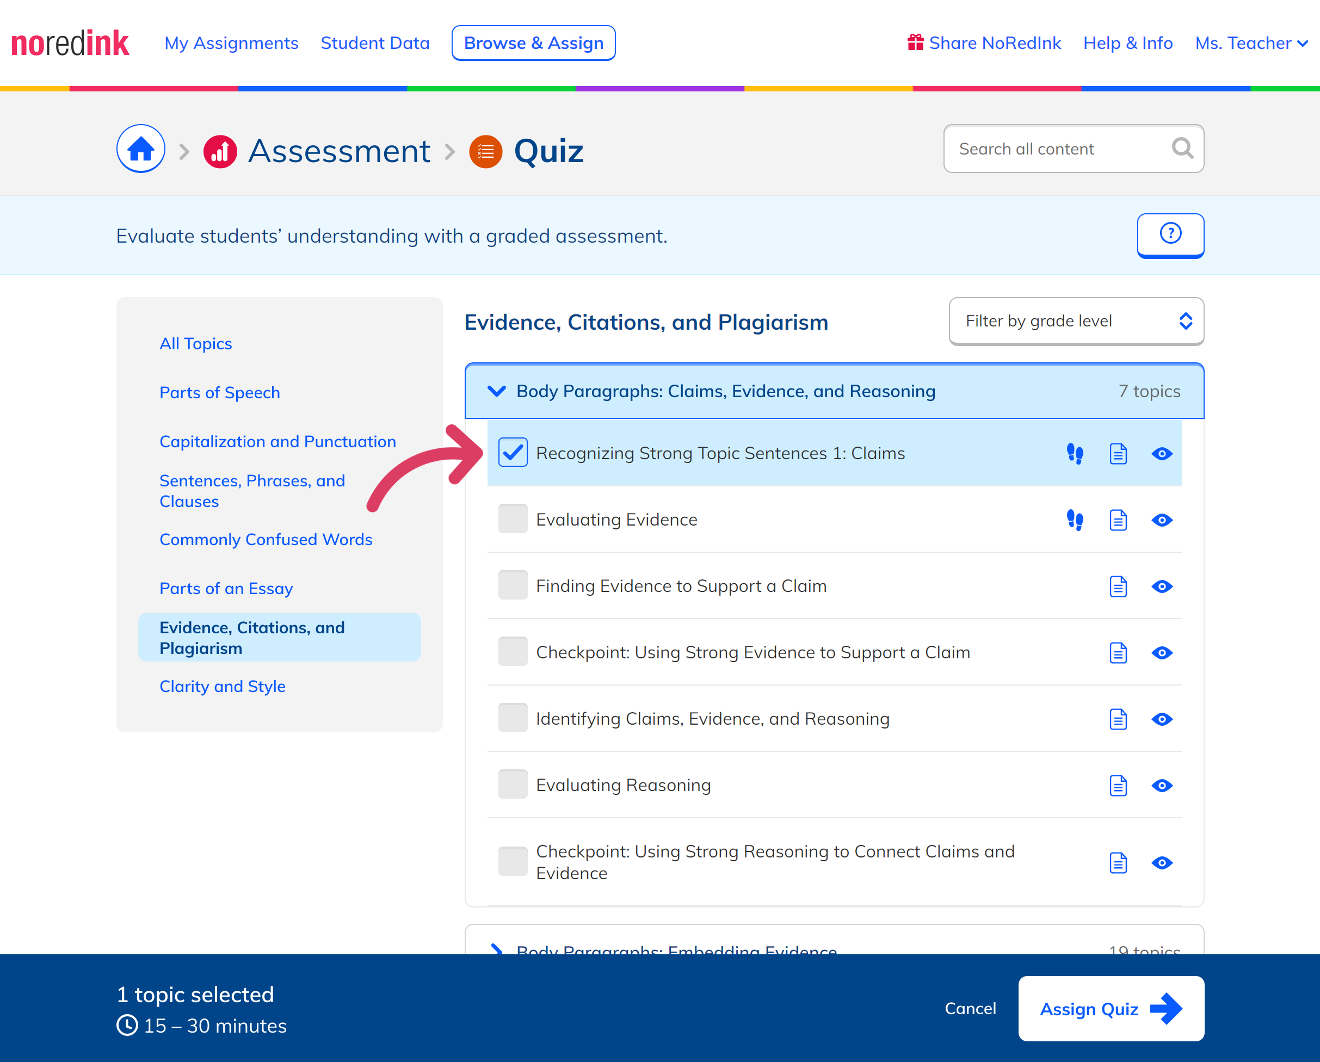This screenshot has height=1062, width=1320.
Task: Check the Evaluating Evidence checkbox
Action: point(513,519)
